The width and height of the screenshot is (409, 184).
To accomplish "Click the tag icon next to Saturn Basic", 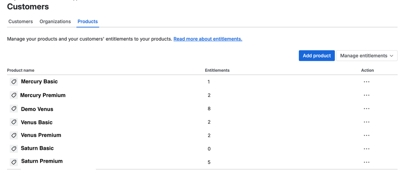I will (14, 149).
